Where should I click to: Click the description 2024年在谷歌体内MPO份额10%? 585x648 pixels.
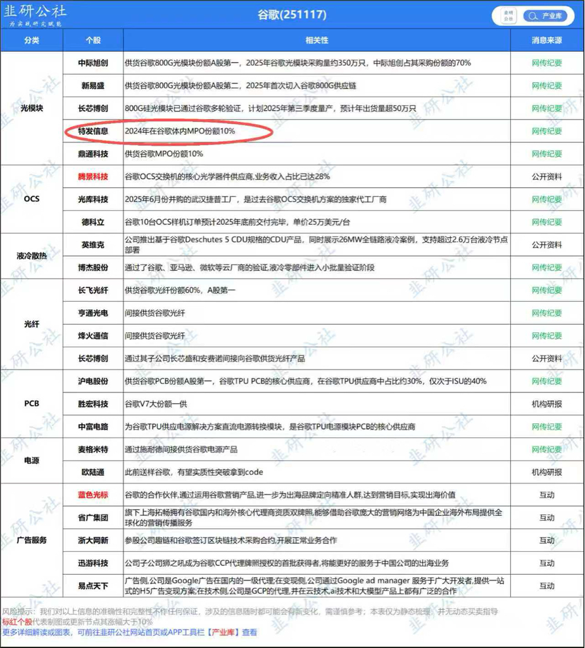180,131
